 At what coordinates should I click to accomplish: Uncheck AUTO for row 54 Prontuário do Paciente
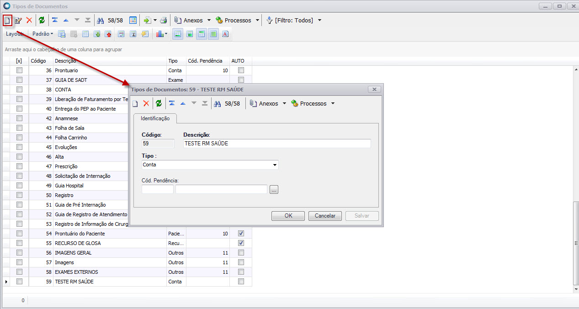tap(241, 234)
